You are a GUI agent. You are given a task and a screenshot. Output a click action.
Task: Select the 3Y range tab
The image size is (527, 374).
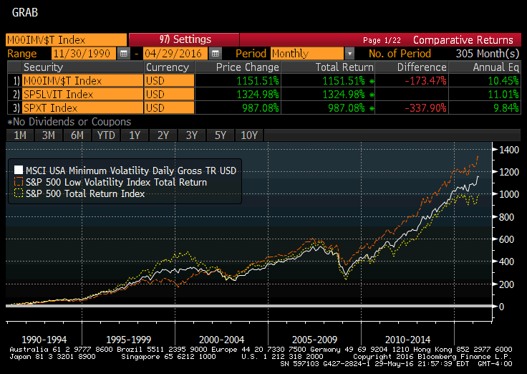click(x=192, y=135)
